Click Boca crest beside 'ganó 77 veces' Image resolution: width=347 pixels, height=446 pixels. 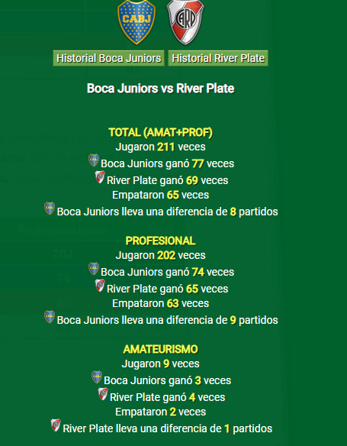tap(94, 160)
